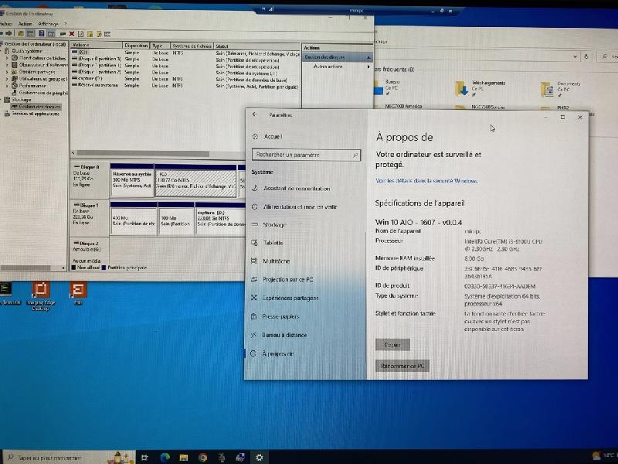Go back with Paramètres back arrow

255,114
